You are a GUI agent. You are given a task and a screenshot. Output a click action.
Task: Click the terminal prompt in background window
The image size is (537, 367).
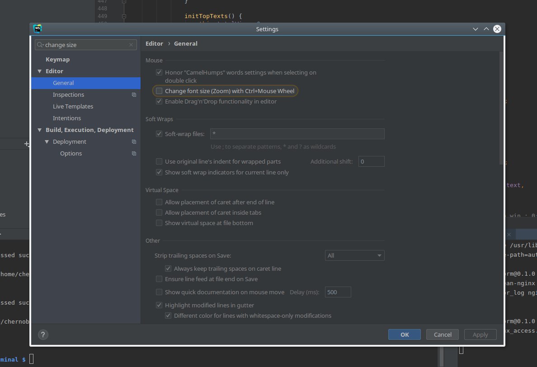click(13, 359)
